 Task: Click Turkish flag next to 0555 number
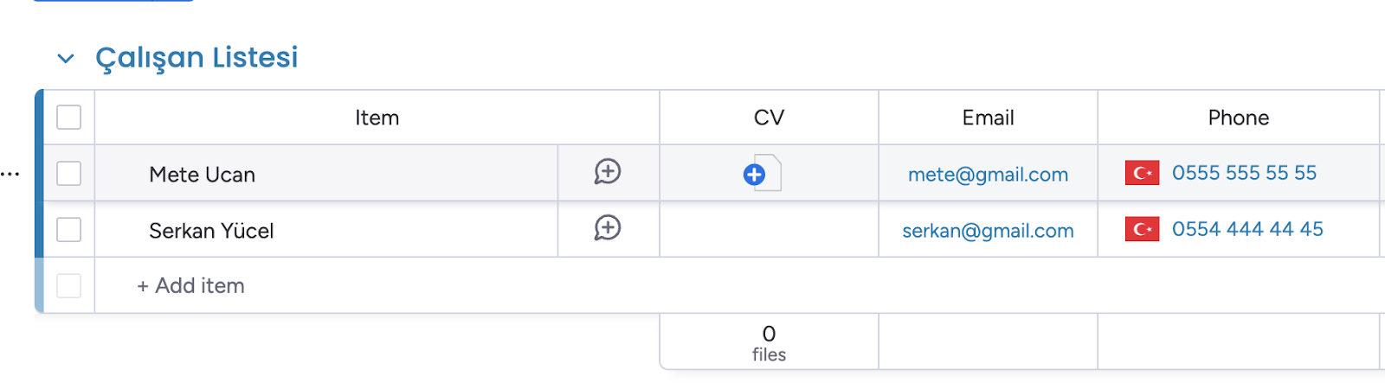[x=1142, y=173]
